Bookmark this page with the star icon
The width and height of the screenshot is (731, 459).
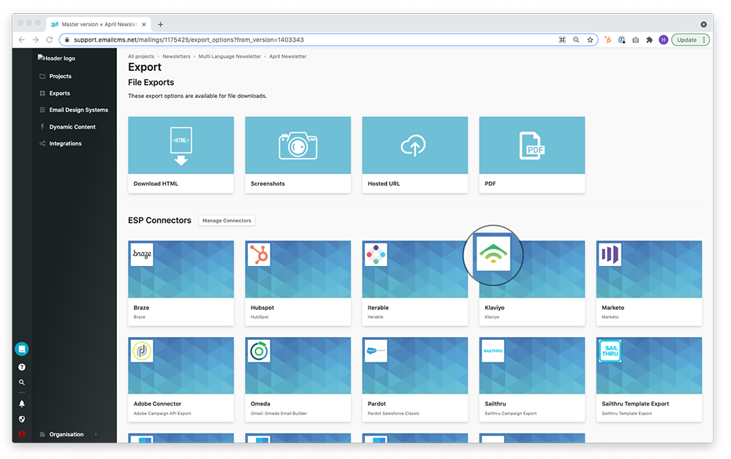pyautogui.click(x=590, y=40)
